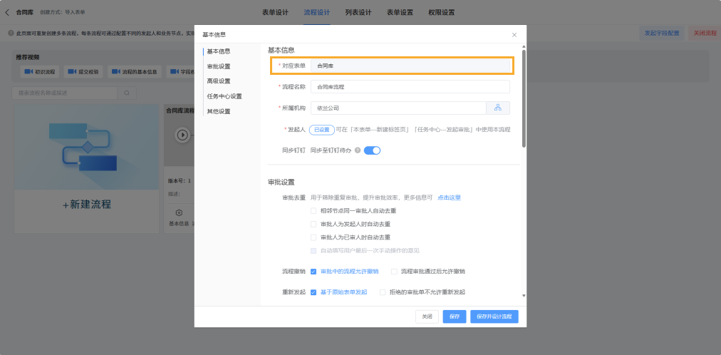This screenshot has width=721, height=355.
Task: Jump to 其他设置 in side navigation
Action: click(x=219, y=112)
